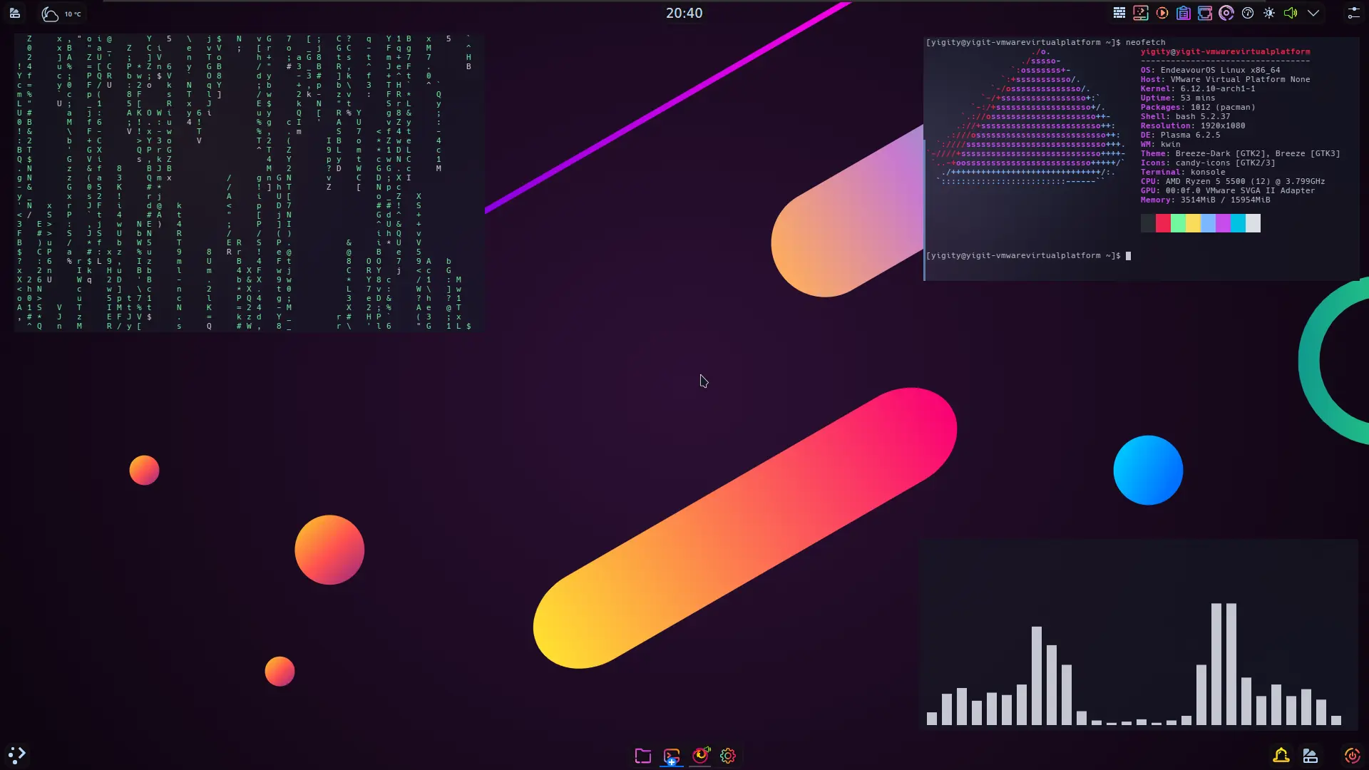The height and width of the screenshot is (770, 1369).
Task: Click the 'Shell: bash 5.2.37' line
Action: (x=1185, y=116)
